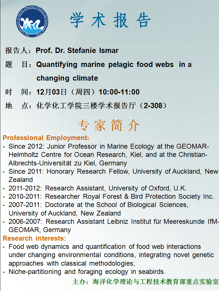Click the speaker name Prof. Dr. Stefanie Ismar
The image size is (219, 291).
[x=77, y=51]
